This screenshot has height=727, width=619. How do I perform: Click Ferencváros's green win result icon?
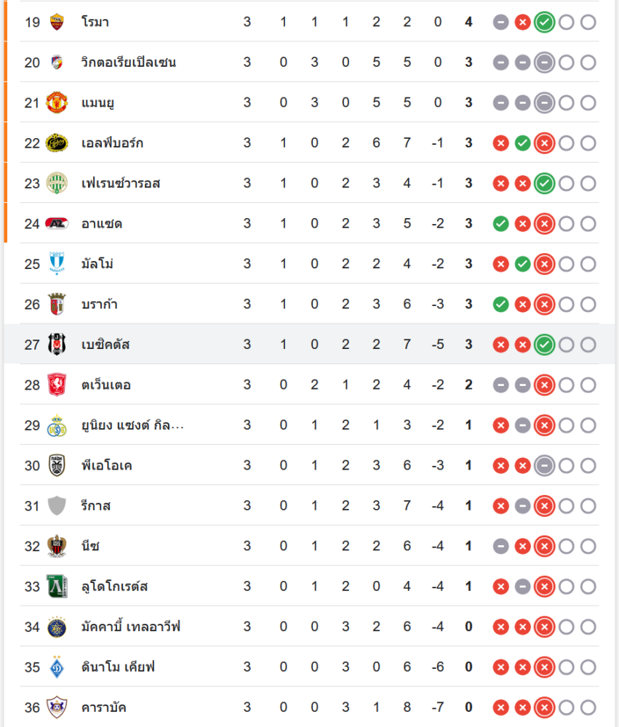(544, 183)
